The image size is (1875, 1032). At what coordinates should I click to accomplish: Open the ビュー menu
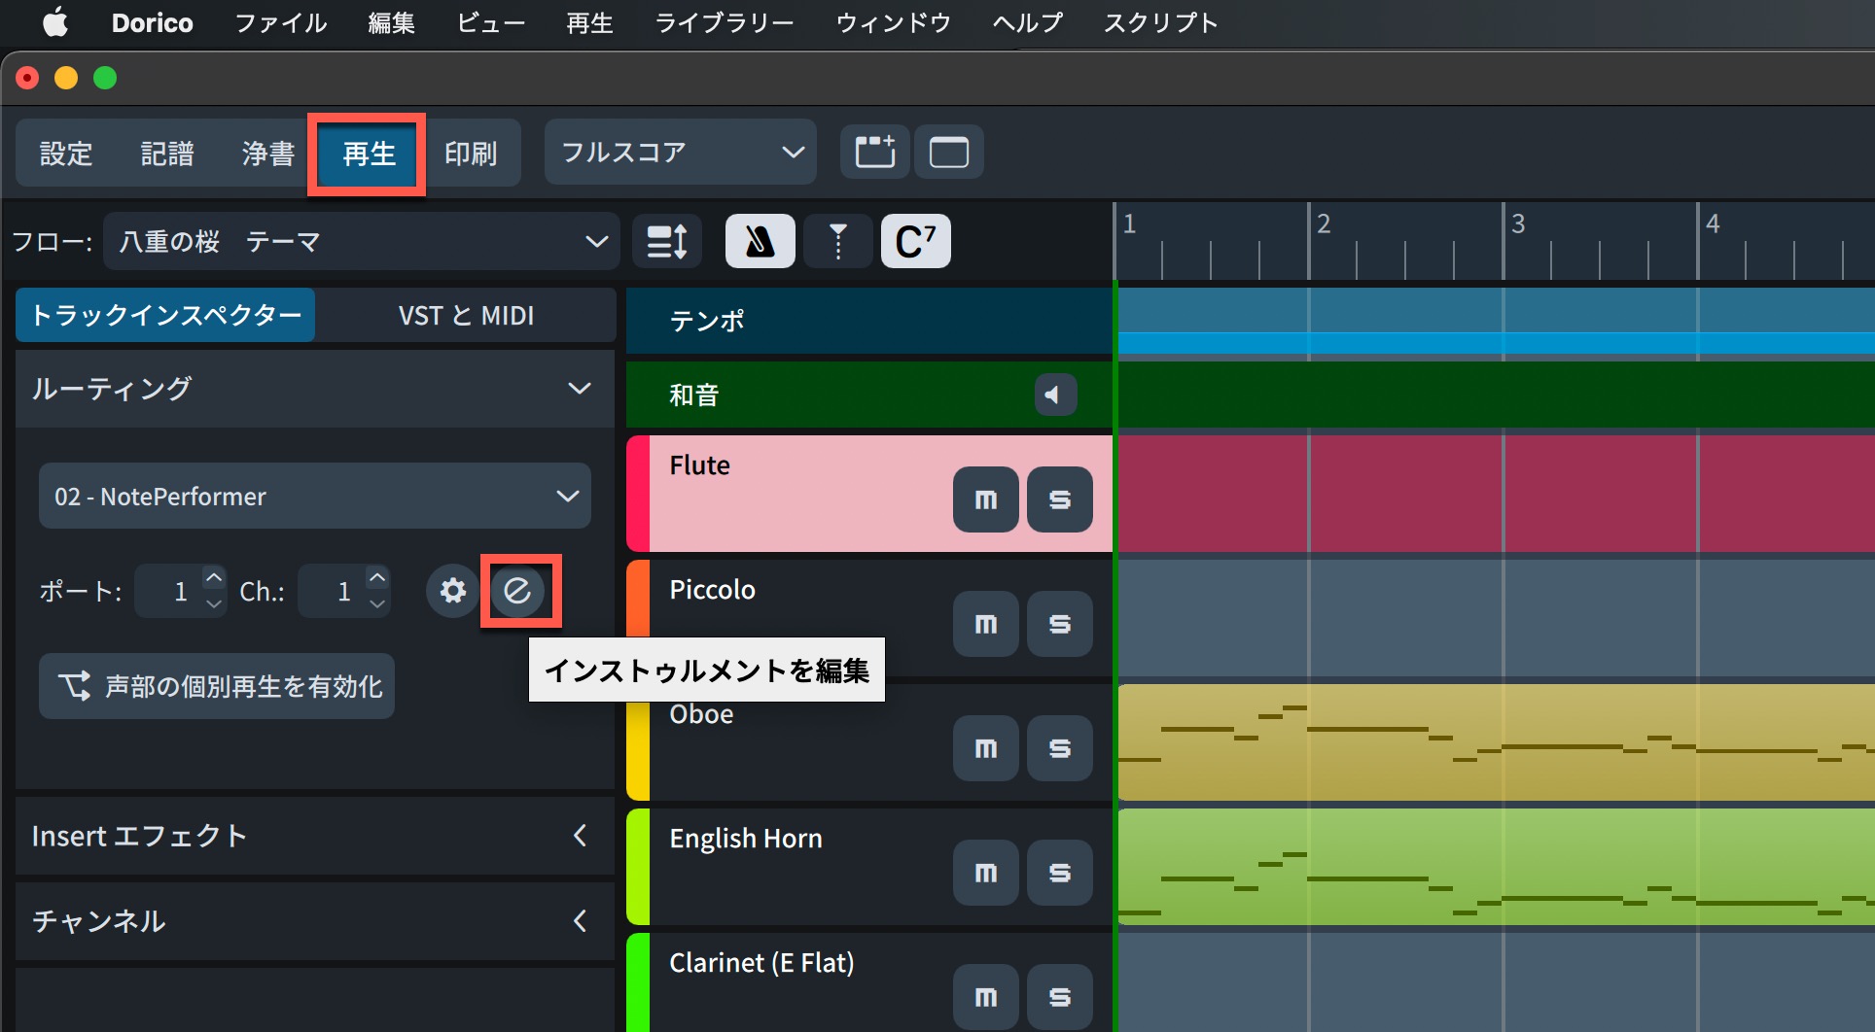tap(491, 22)
